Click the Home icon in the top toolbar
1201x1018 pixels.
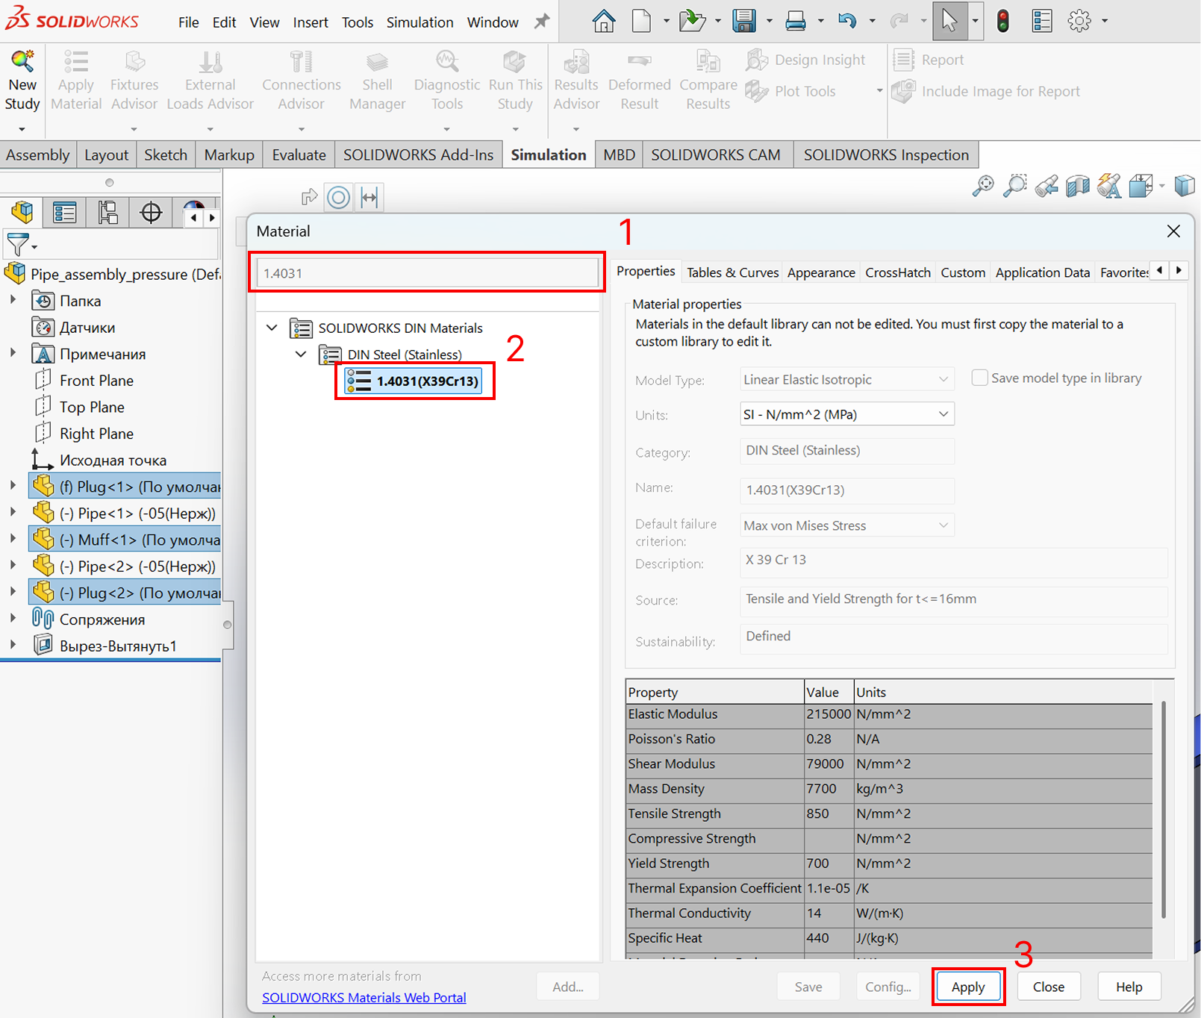click(x=603, y=21)
